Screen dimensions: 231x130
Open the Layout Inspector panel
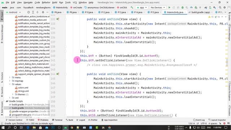click(x=217, y=120)
